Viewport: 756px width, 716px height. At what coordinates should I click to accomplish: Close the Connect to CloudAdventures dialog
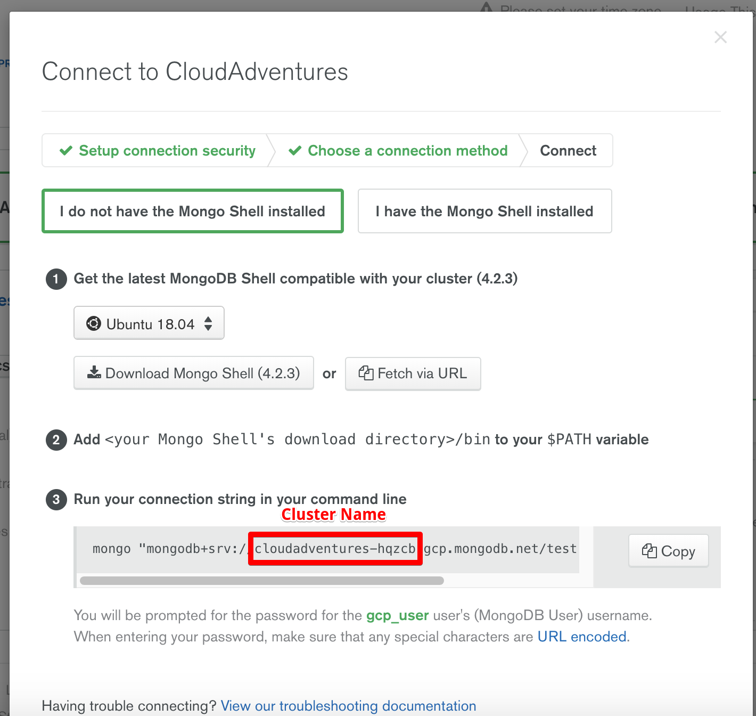pyautogui.click(x=720, y=37)
